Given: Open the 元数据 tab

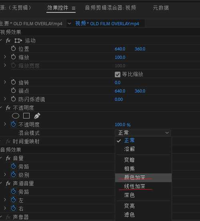Looking at the screenshot, I should (161, 8).
